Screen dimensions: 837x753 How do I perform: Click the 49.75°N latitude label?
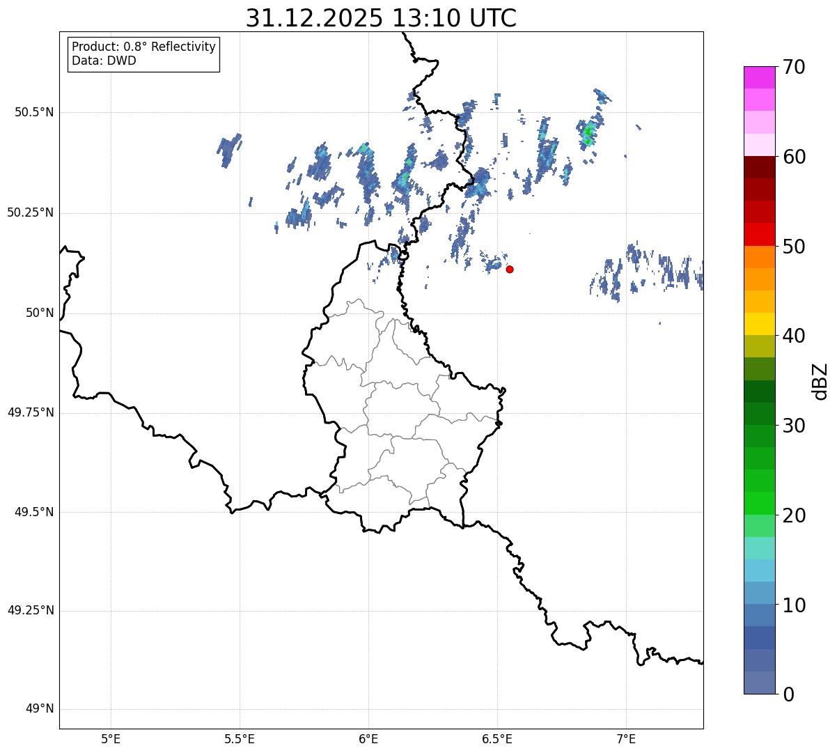tap(30, 412)
